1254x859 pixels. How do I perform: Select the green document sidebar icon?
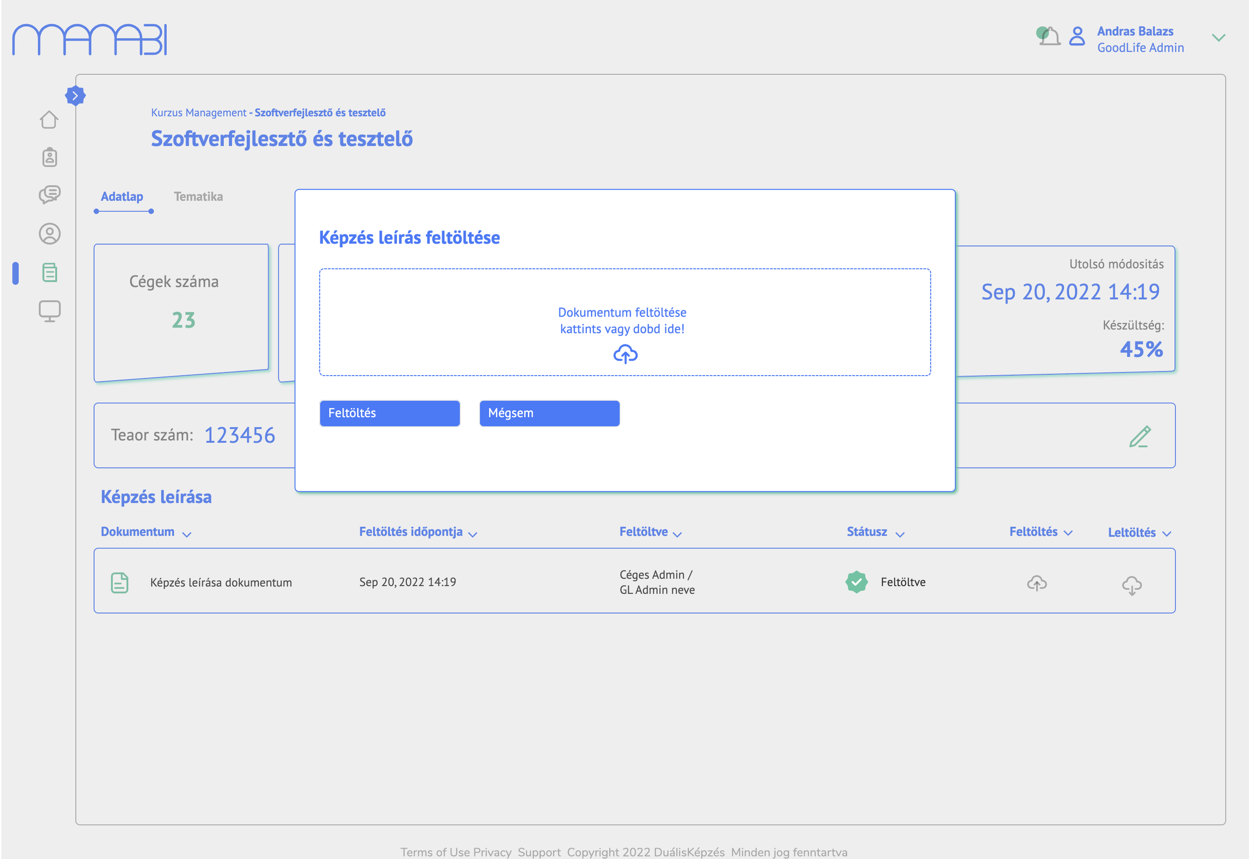point(50,272)
